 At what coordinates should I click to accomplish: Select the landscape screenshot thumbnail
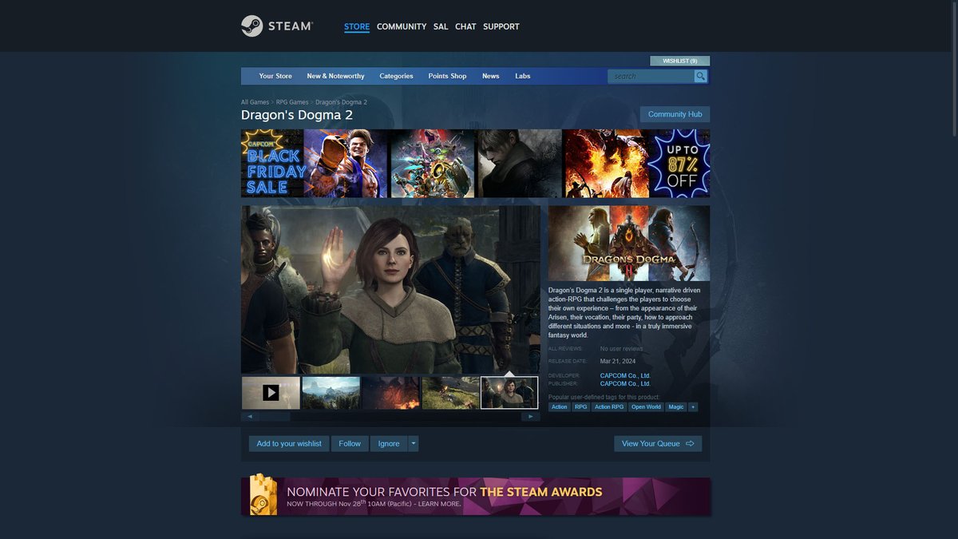(x=331, y=392)
